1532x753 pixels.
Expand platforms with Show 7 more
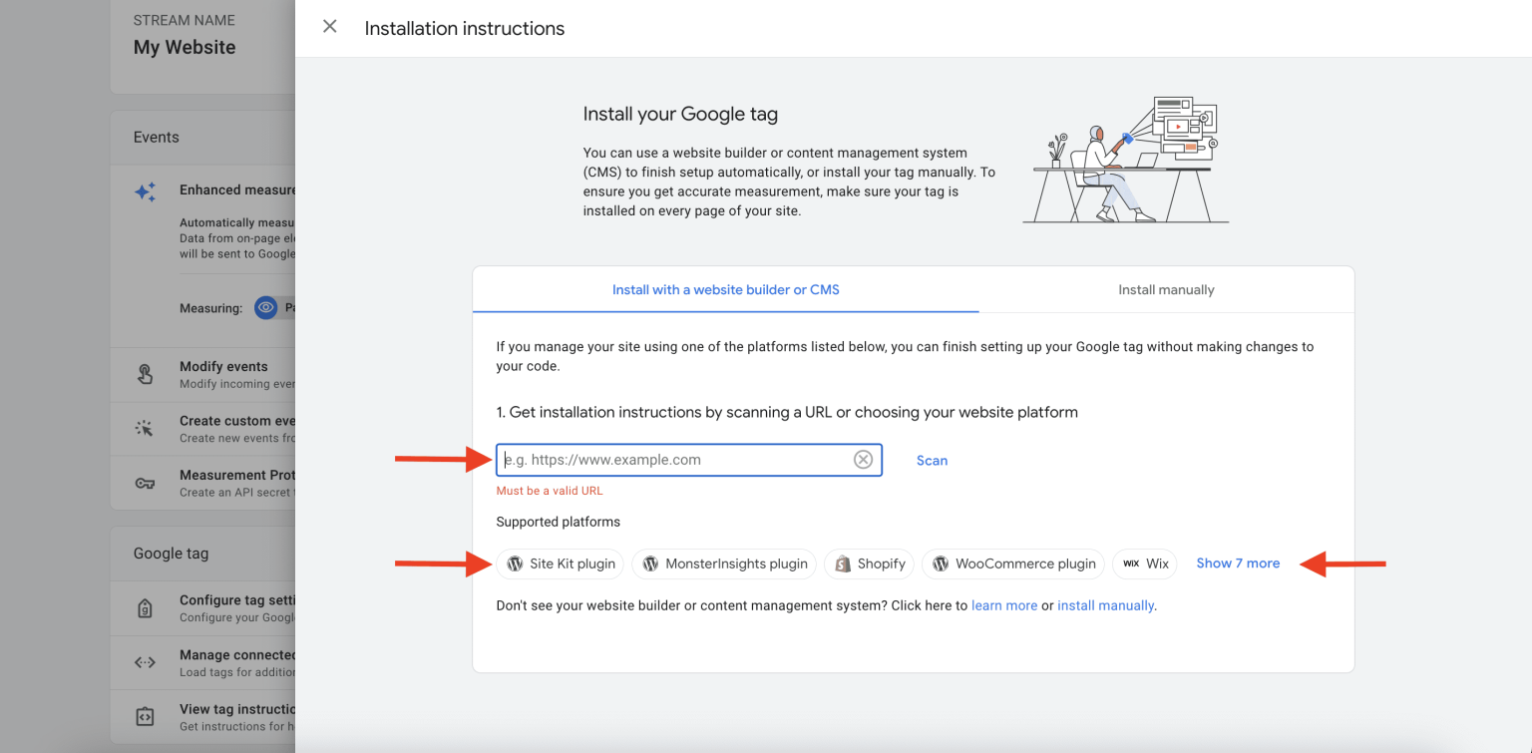pyautogui.click(x=1238, y=564)
